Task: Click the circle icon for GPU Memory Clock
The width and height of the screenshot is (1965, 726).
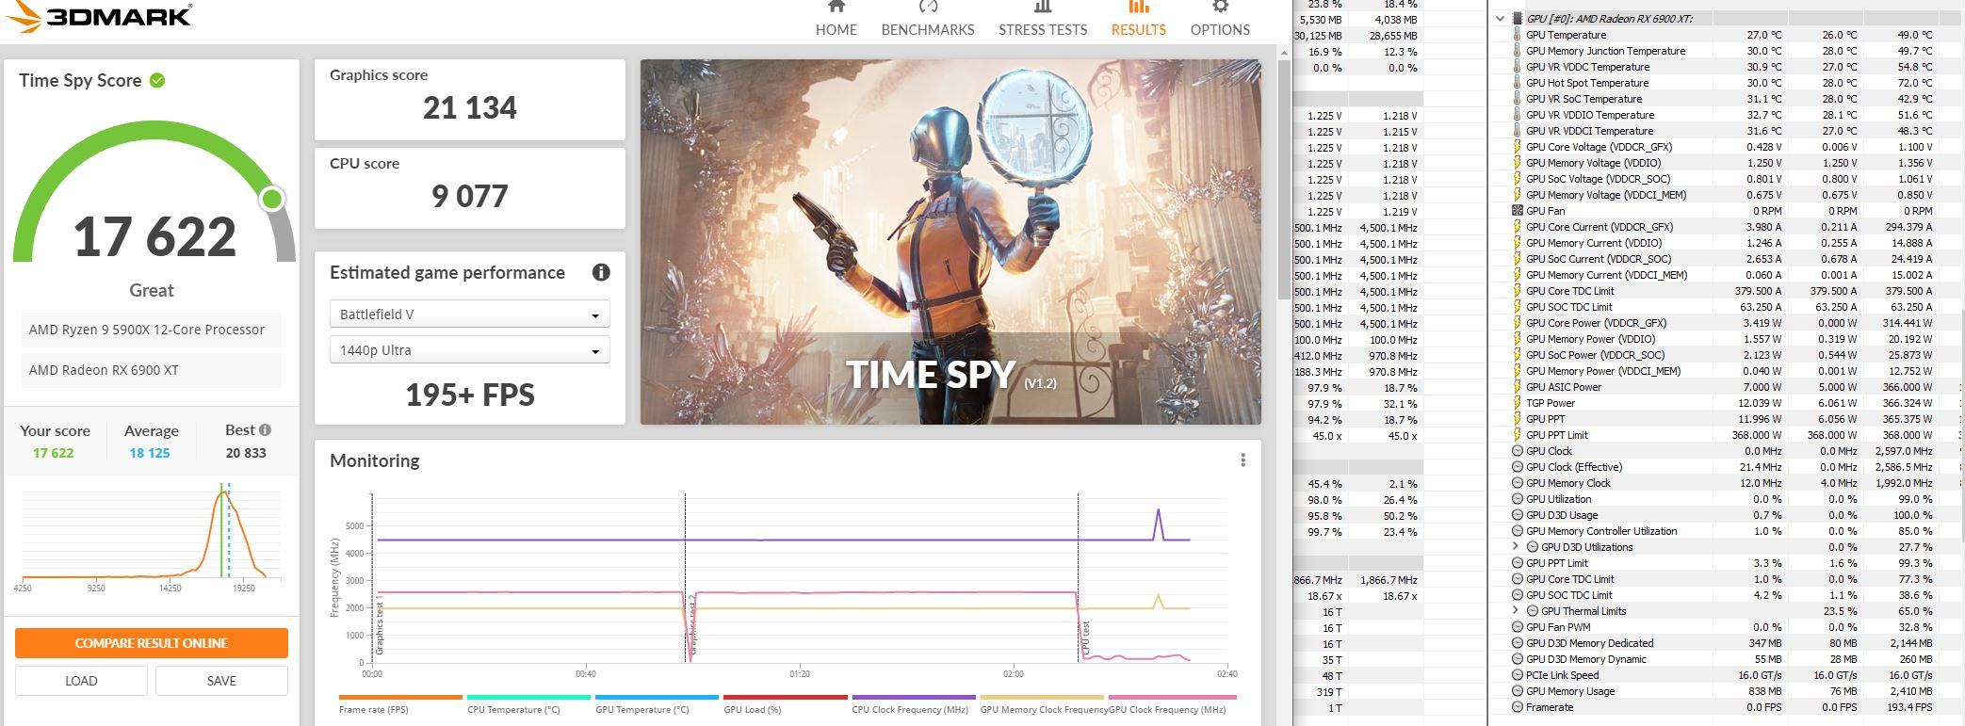Action: tap(1517, 482)
